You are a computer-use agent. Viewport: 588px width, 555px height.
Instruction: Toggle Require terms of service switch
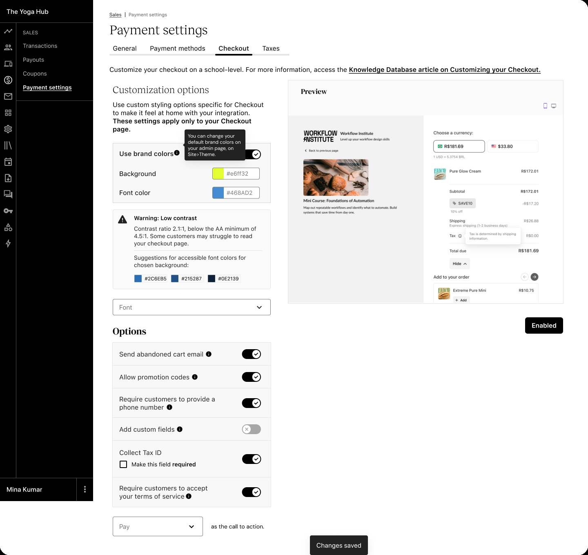pos(252,492)
